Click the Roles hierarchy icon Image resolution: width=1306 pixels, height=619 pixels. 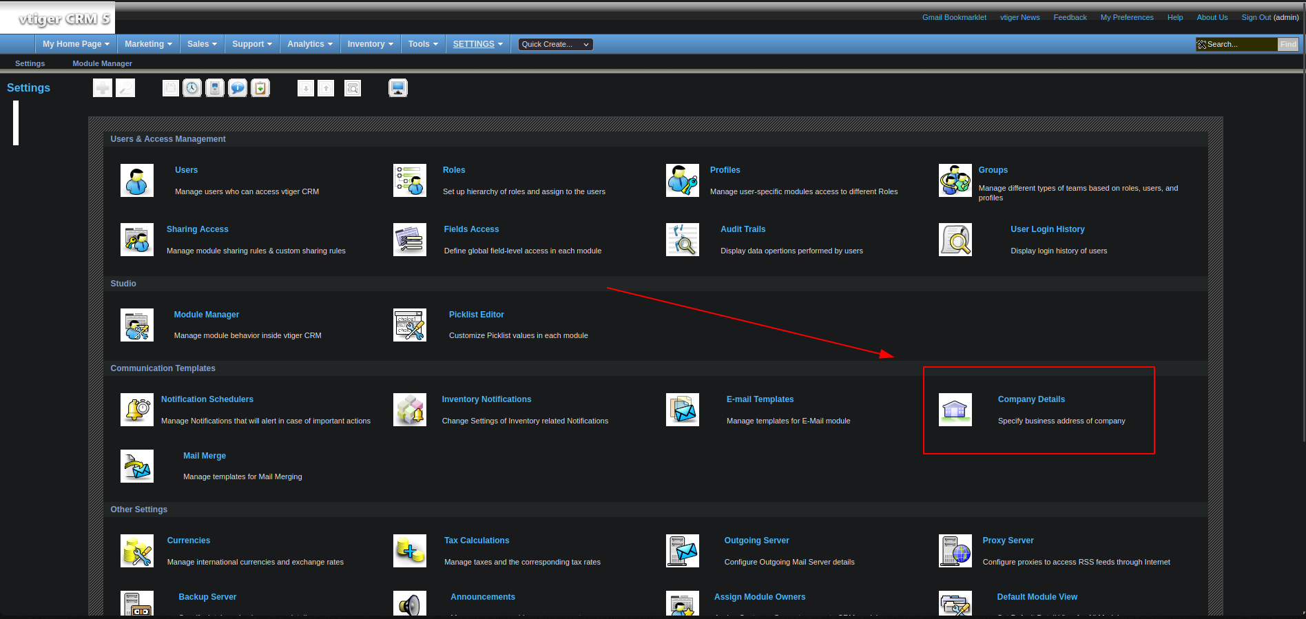tap(410, 180)
